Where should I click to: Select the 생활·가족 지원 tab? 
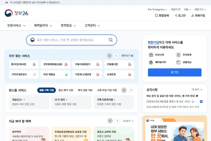pos(46,90)
